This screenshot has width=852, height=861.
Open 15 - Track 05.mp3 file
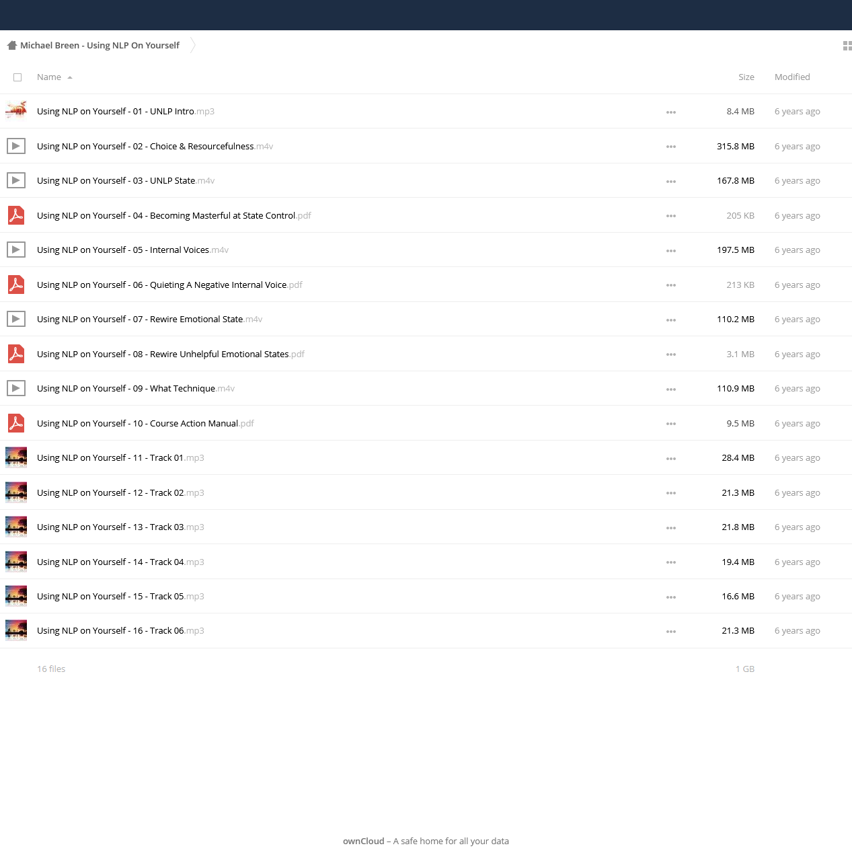(x=120, y=597)
